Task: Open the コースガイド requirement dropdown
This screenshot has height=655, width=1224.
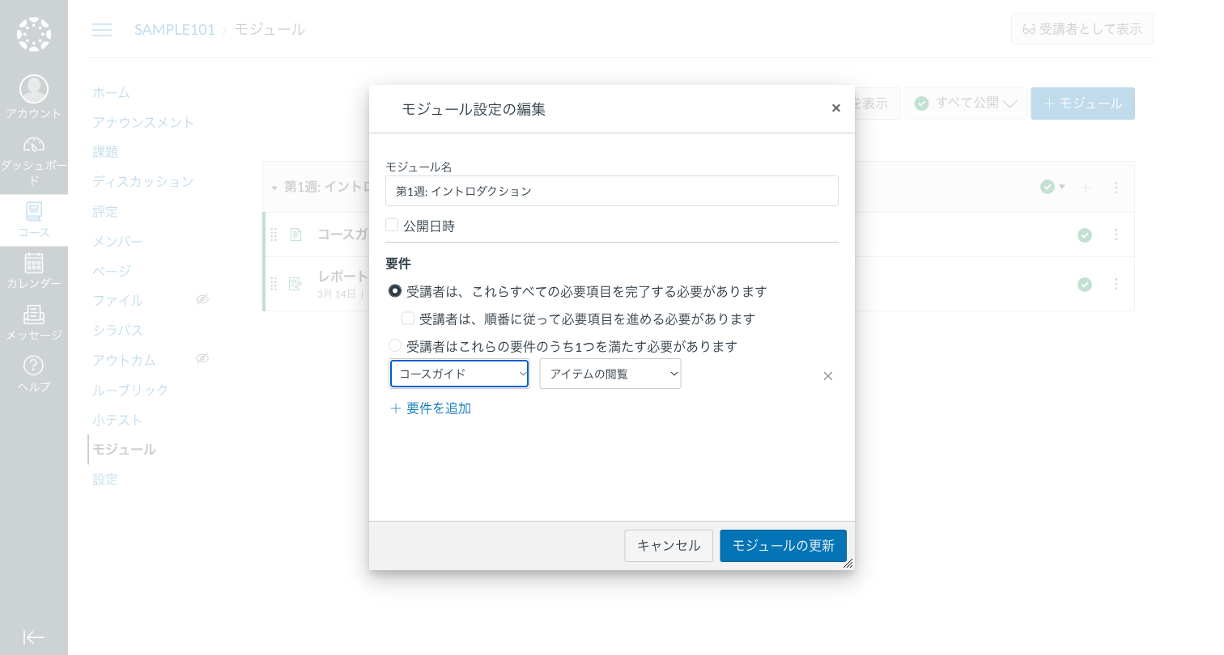Action: coord(458,374)
